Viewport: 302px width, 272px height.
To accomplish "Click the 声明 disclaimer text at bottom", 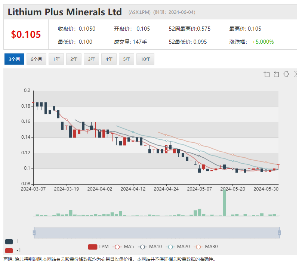I will [110, 260].
